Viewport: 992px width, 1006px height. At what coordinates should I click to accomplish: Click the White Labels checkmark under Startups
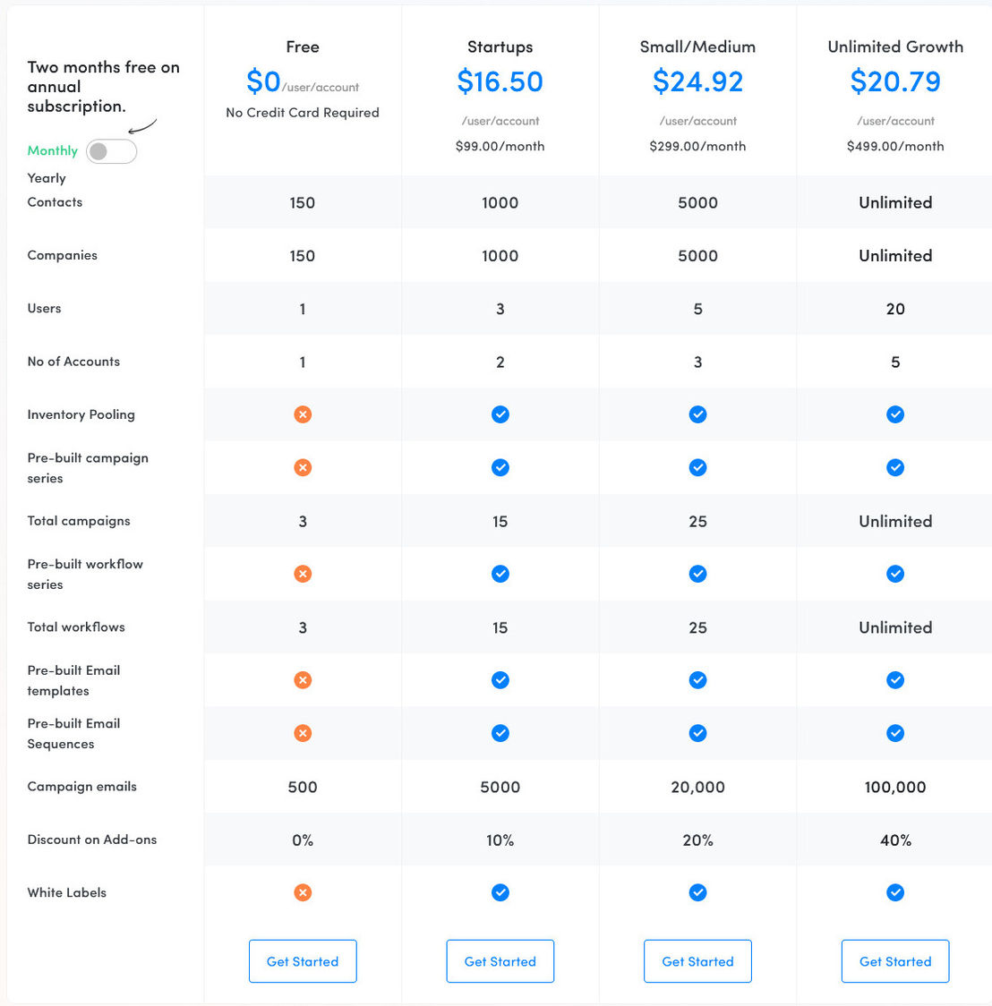[x=500, y=892]
